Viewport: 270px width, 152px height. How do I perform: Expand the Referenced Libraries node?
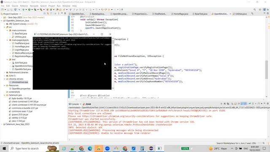pyautogui.click(x=5, y=73)
